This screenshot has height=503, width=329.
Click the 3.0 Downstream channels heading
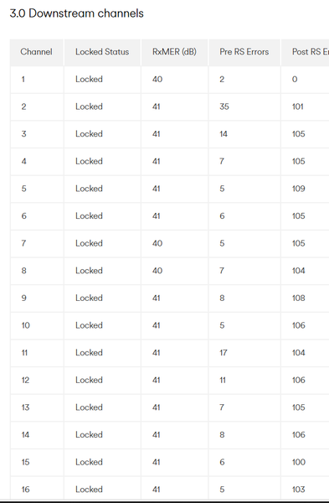tap(76, 13)
